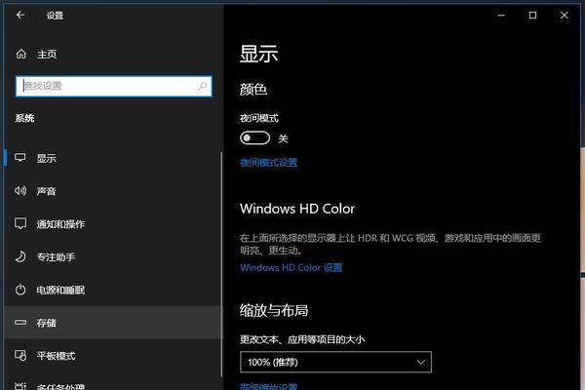Click the sidebar vertical scrollbar
The height and width of the screenshot is (390, 585).
pos(221,264)
